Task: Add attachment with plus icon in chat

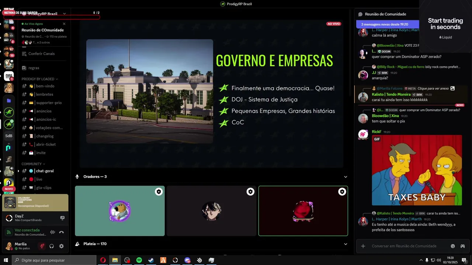Action: pos(363,246)
